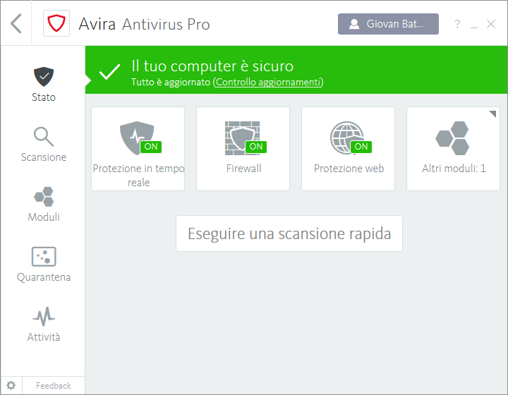The width and height of the screenshot is (508, 395).
Task: Toggle the Protezione in tempo reale ON switch
Action: coord(150,147)
